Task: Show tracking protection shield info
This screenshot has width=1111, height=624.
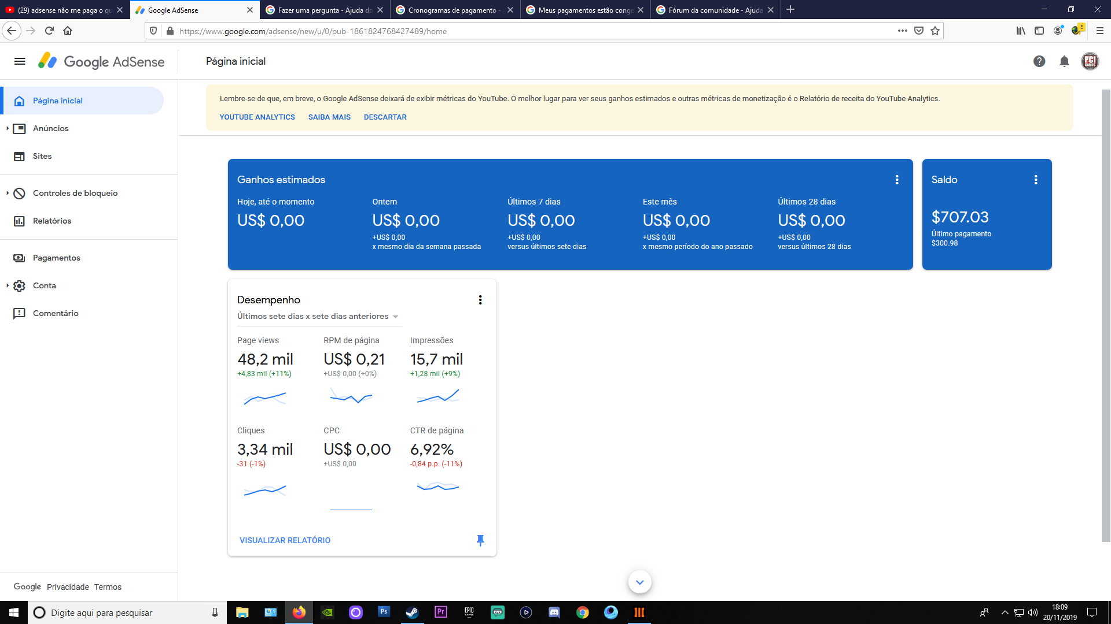Action: pyautogui.click(x=153, y=31)
